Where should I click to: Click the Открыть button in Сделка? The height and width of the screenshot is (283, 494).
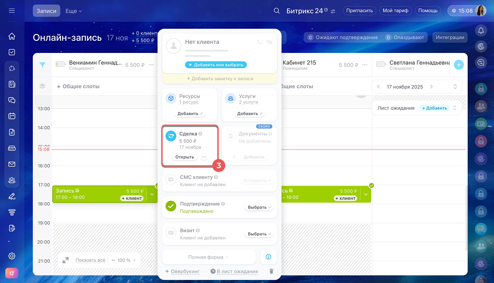coord(185,157)
